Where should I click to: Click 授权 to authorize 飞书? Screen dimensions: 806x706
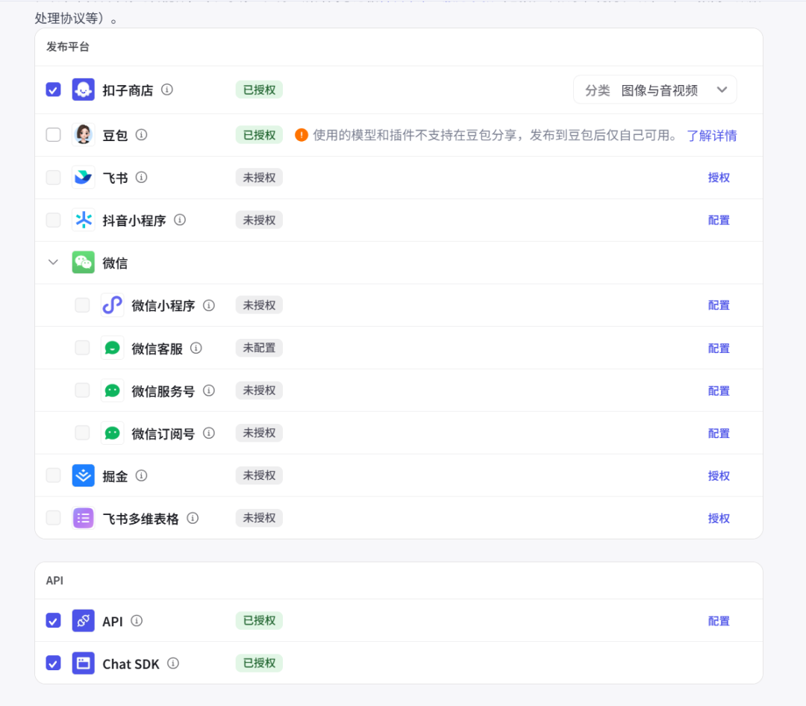(x=719, y=178)
